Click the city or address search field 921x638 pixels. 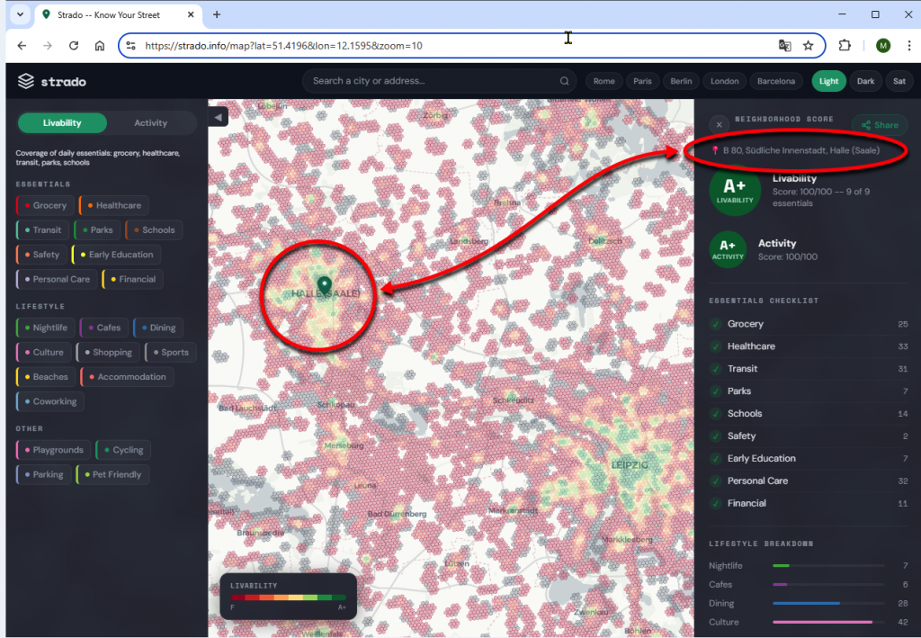(x=432, y=81)
